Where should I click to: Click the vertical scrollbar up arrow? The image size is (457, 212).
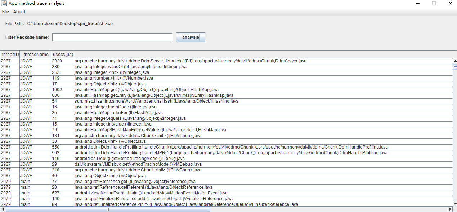point(454,61)
